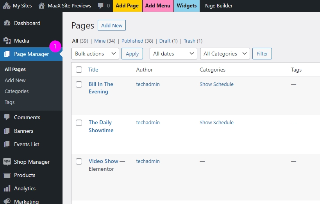This screenshot has height=204, width=320.
Task: Click the Dashboard gauge icon
Action: point(7,23)
